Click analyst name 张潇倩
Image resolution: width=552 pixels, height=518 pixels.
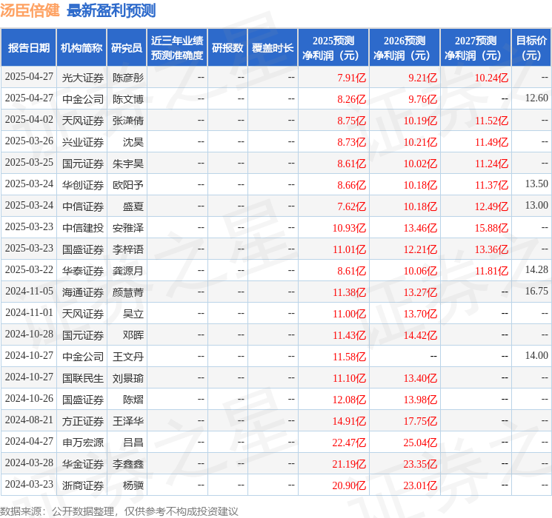coord(128,121)
